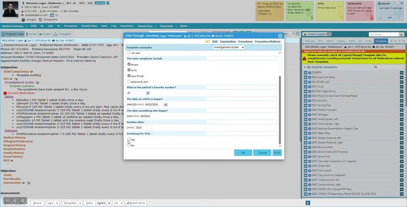The image size is (407, 207).
Task: Click the Attachments paperclip button
Action: coord(136,203)
